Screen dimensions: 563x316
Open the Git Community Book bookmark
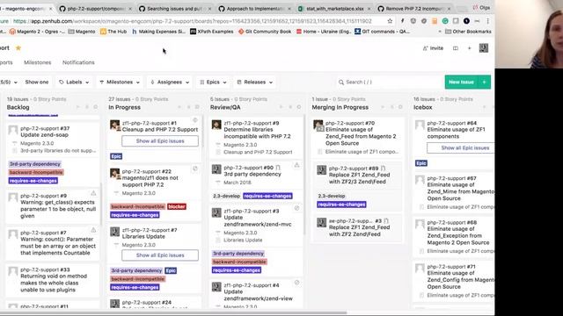[265, 32]
